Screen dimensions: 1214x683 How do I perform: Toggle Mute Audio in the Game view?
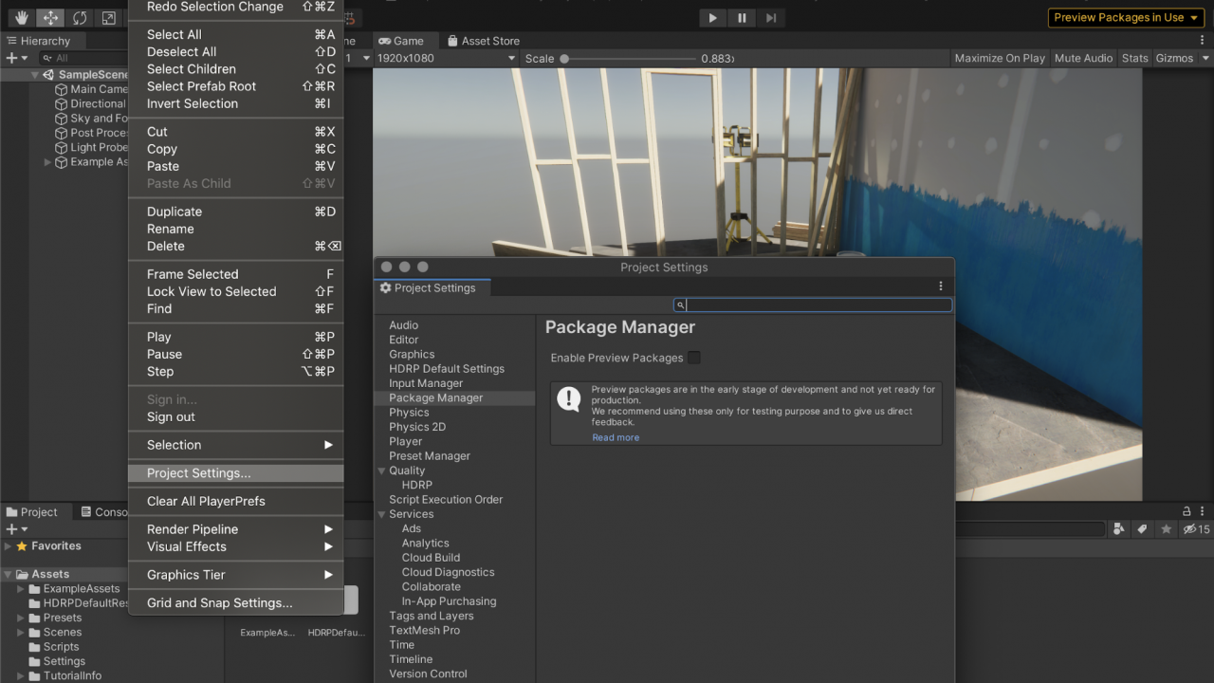[x=1083, y=58]
